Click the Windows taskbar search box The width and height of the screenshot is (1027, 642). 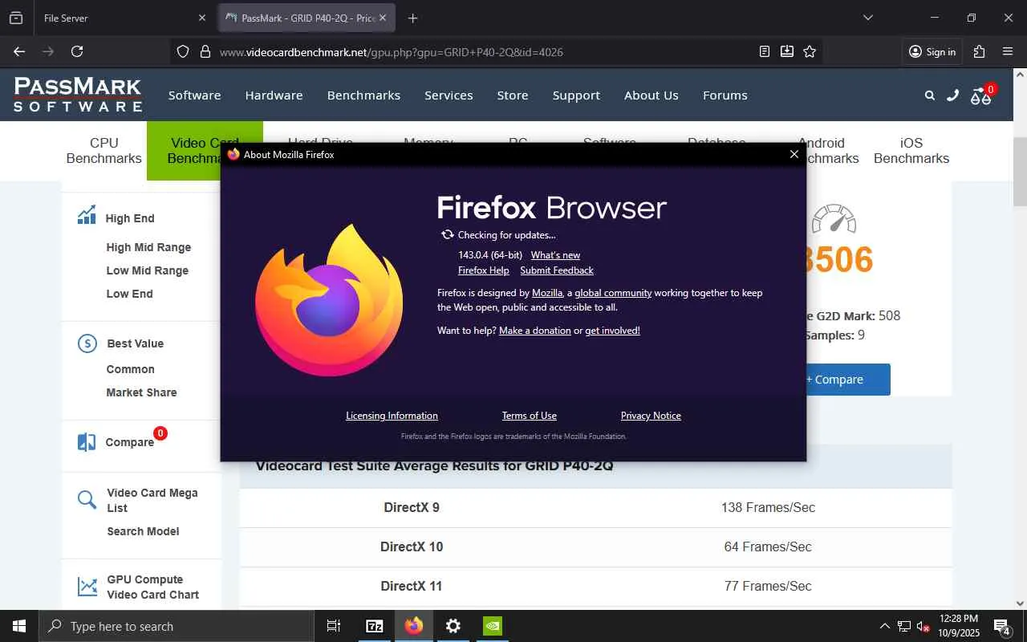pyautogui.click(x=177, y=626)
